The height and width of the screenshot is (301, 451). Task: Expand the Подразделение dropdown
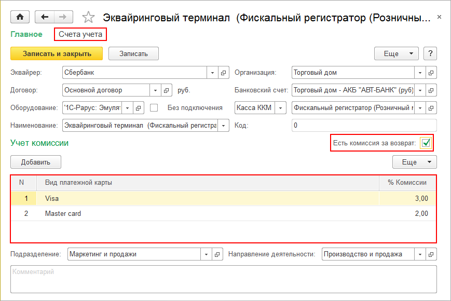(x=206, y=254)
